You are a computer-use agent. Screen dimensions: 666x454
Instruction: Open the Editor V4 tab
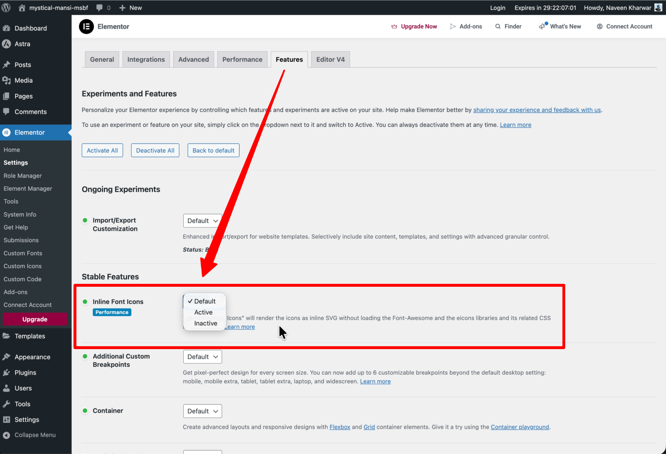330,59
